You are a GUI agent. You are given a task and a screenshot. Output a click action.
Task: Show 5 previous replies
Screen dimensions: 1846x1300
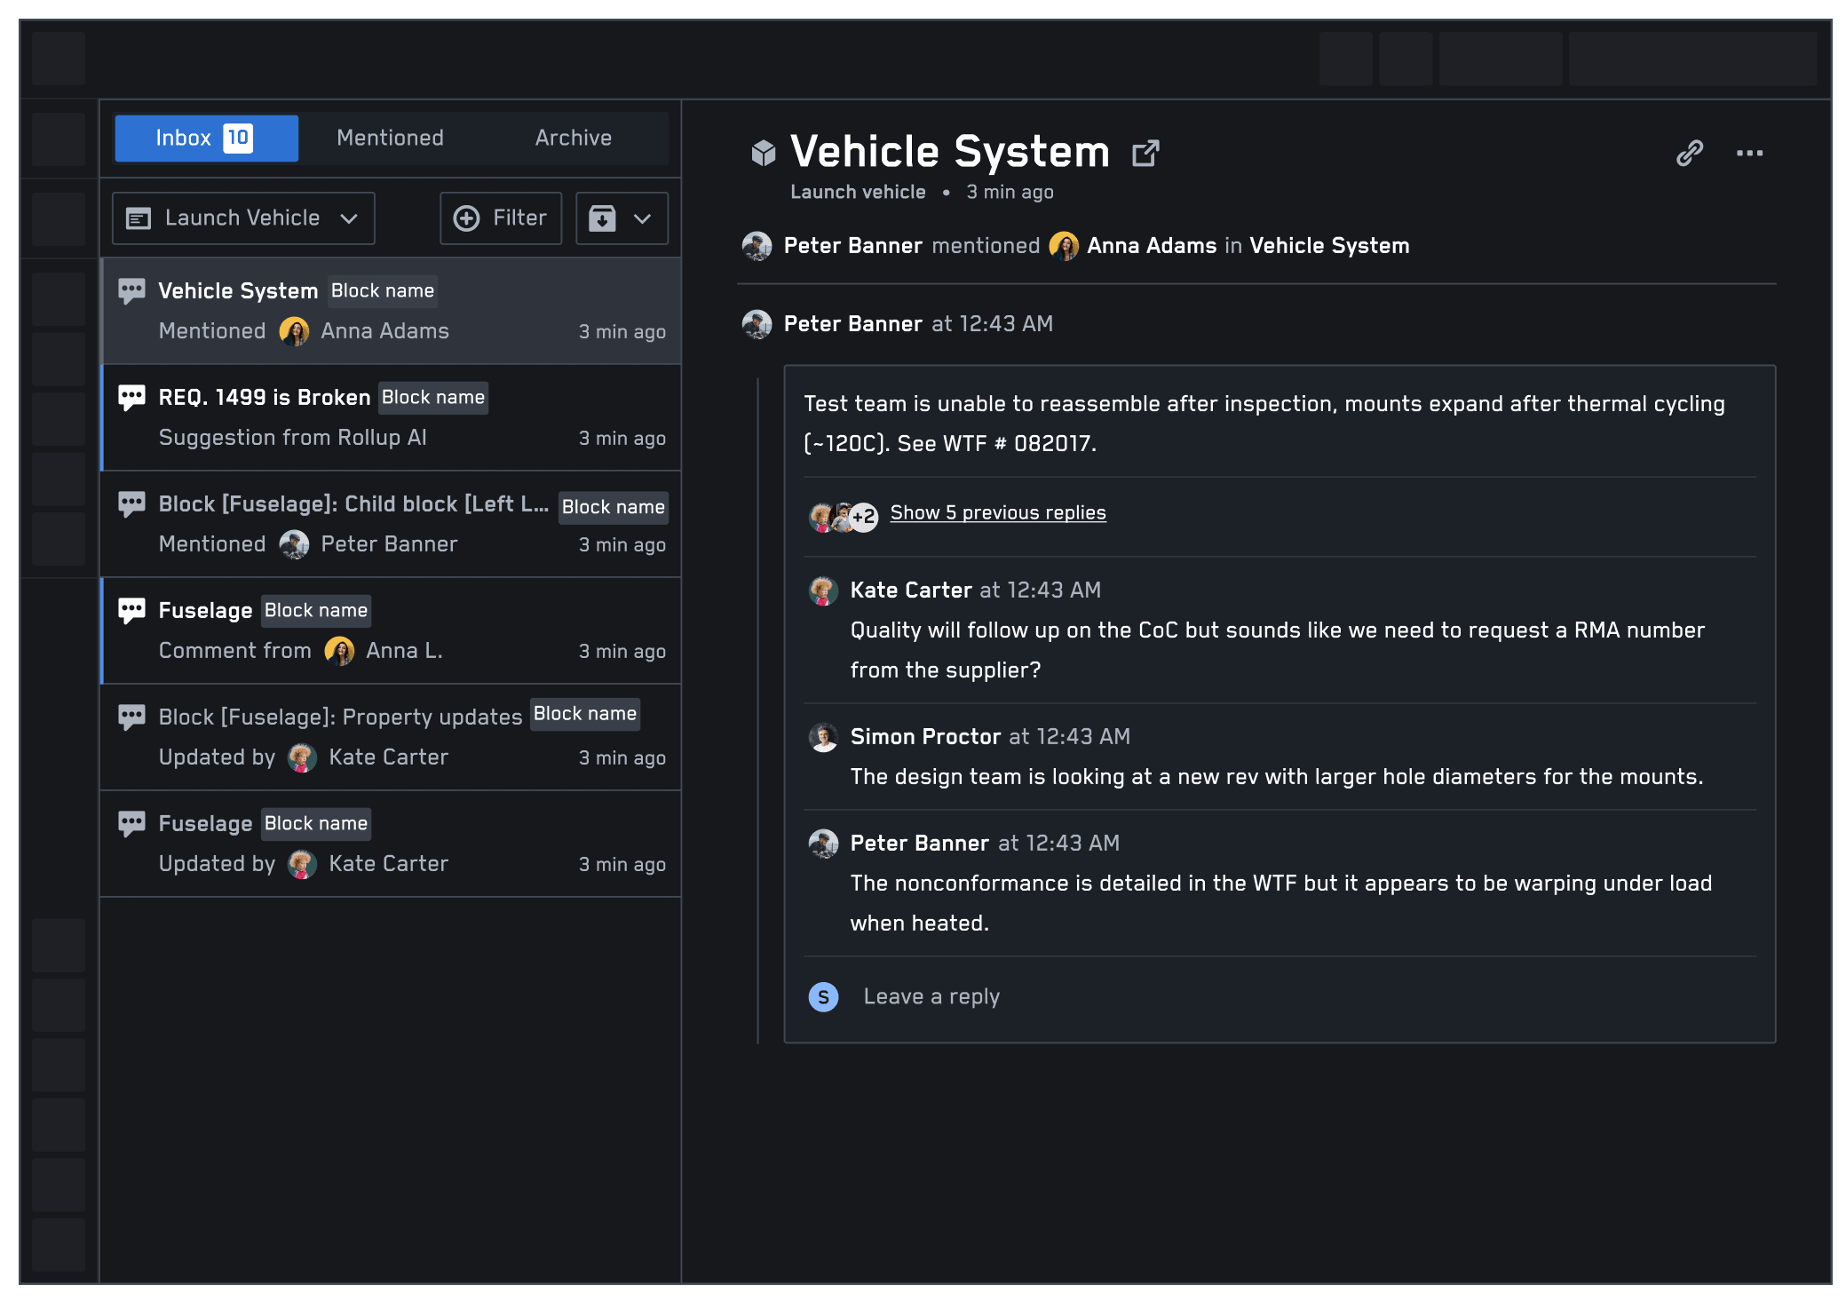(x=997, y=513)
